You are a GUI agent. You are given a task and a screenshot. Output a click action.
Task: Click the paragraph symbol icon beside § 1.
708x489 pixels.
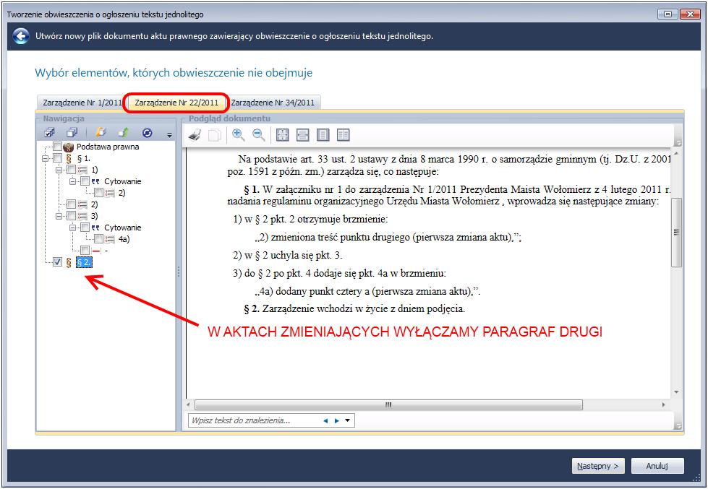tap(69, 158)
